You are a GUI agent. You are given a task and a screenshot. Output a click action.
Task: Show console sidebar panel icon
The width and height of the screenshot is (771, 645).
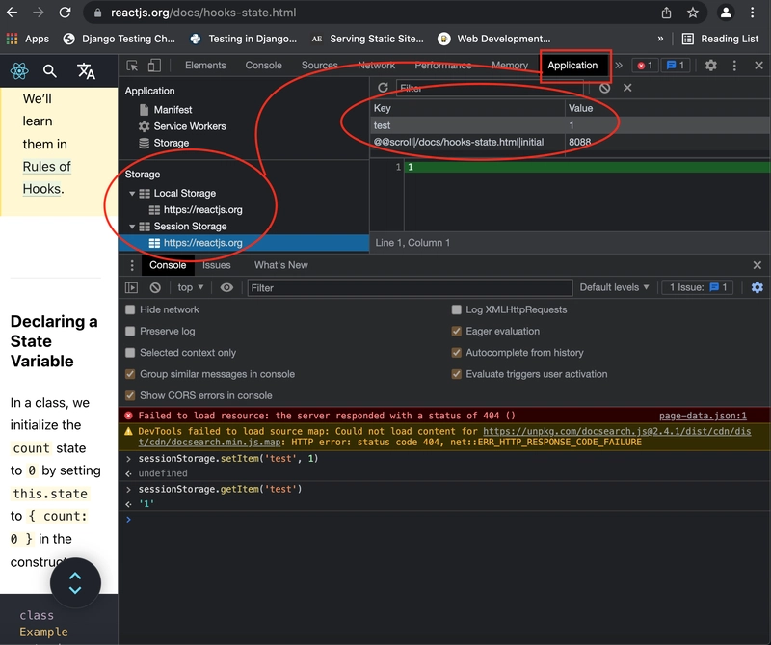(x=131, y=288)
